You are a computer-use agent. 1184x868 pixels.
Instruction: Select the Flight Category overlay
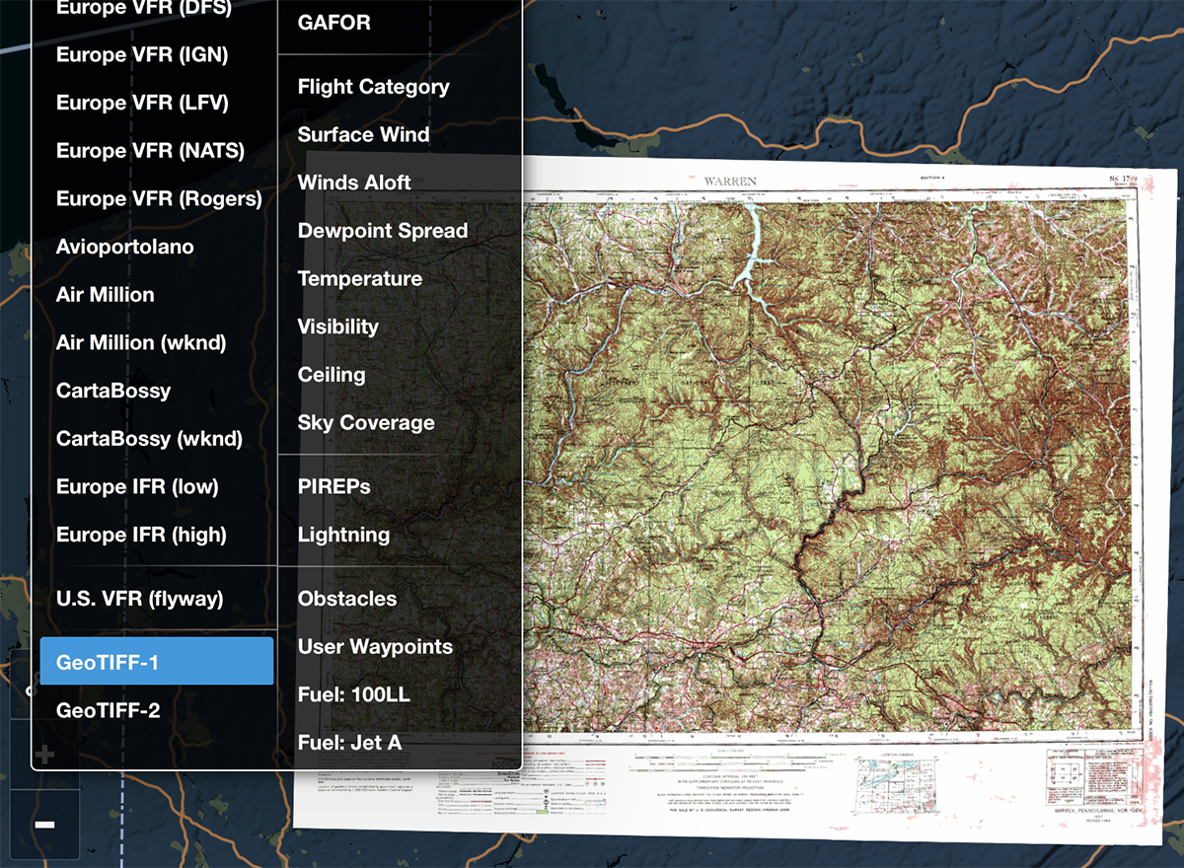click(x=373, y=87)
